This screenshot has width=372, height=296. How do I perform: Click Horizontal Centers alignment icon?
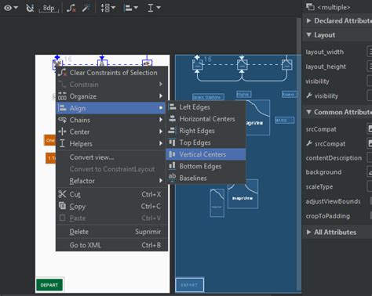click(x=173, y=118)
